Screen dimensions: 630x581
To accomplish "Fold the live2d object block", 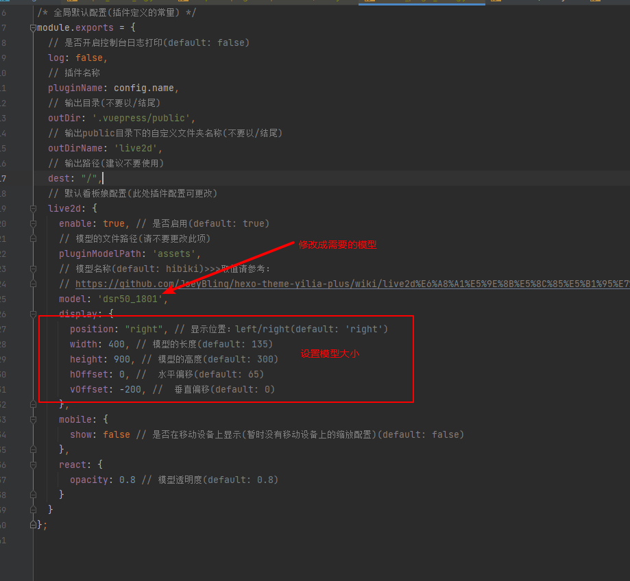I will [x=33, y=209].
